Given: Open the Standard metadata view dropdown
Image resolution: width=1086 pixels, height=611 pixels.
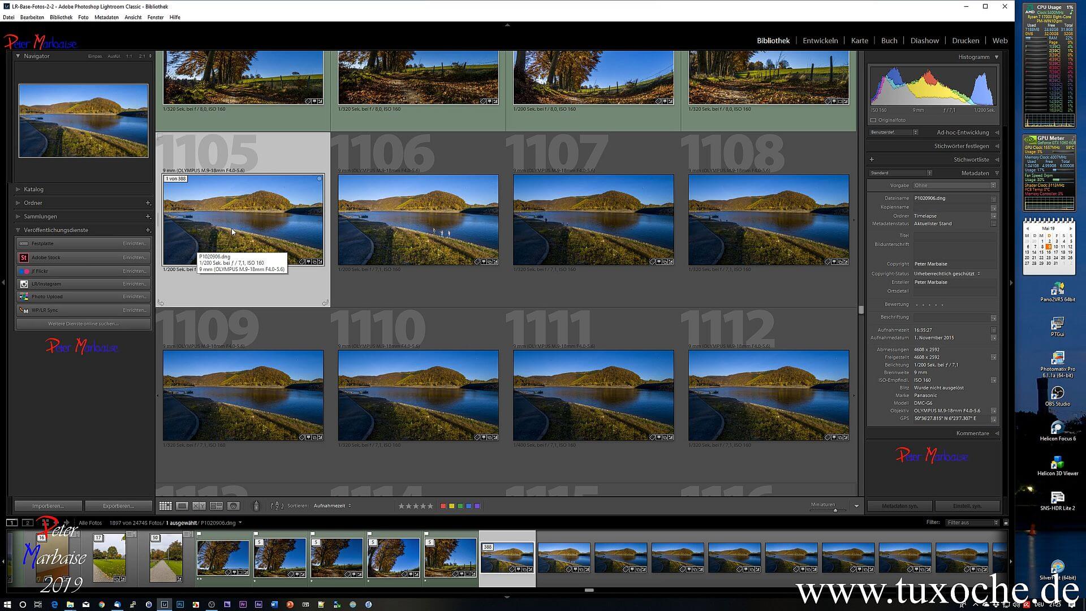Looking at the screenshot, I should click(900, 173).
